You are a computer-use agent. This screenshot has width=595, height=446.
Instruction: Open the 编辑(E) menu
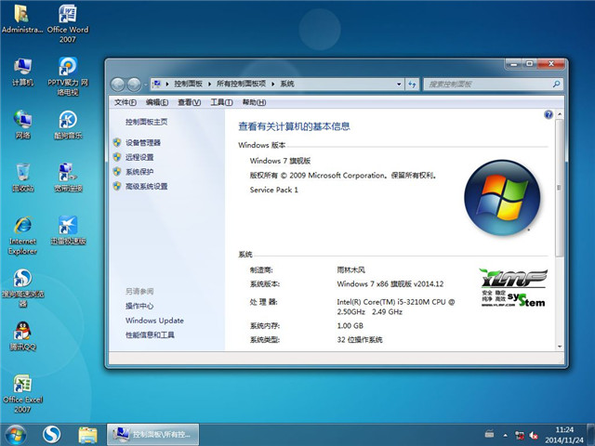tap(157, 102)
